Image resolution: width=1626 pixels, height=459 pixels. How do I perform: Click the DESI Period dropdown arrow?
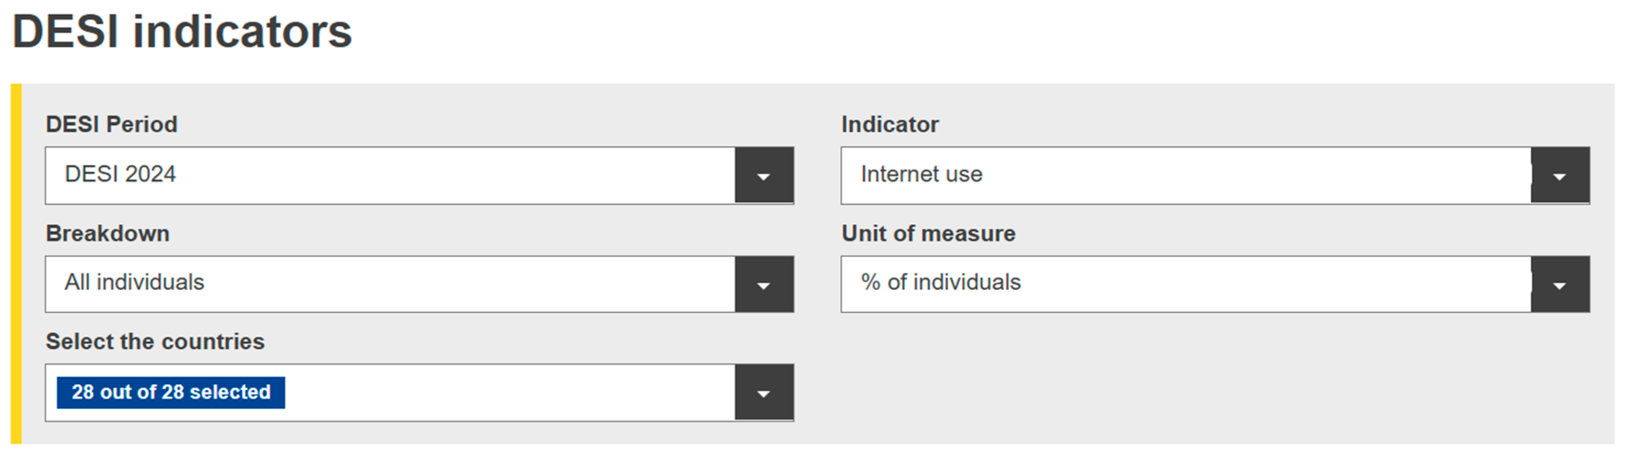pos(764,176)
